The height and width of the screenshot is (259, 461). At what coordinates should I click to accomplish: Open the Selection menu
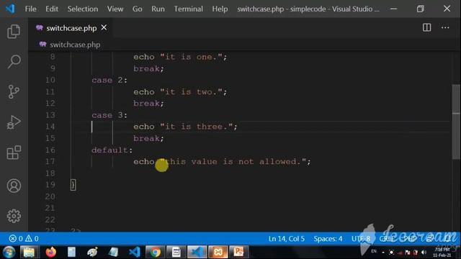tap(83, 9)
